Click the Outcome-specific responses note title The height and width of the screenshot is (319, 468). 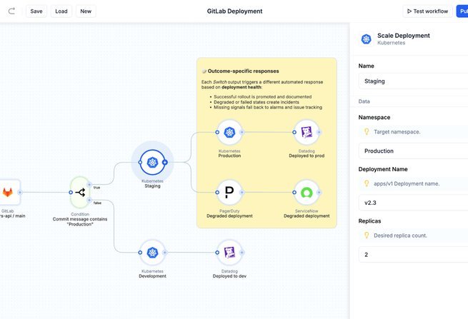click(243, 71)
